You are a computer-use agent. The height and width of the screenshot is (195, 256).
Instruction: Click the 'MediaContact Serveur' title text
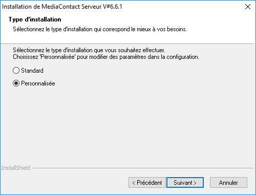click(72, 7)
